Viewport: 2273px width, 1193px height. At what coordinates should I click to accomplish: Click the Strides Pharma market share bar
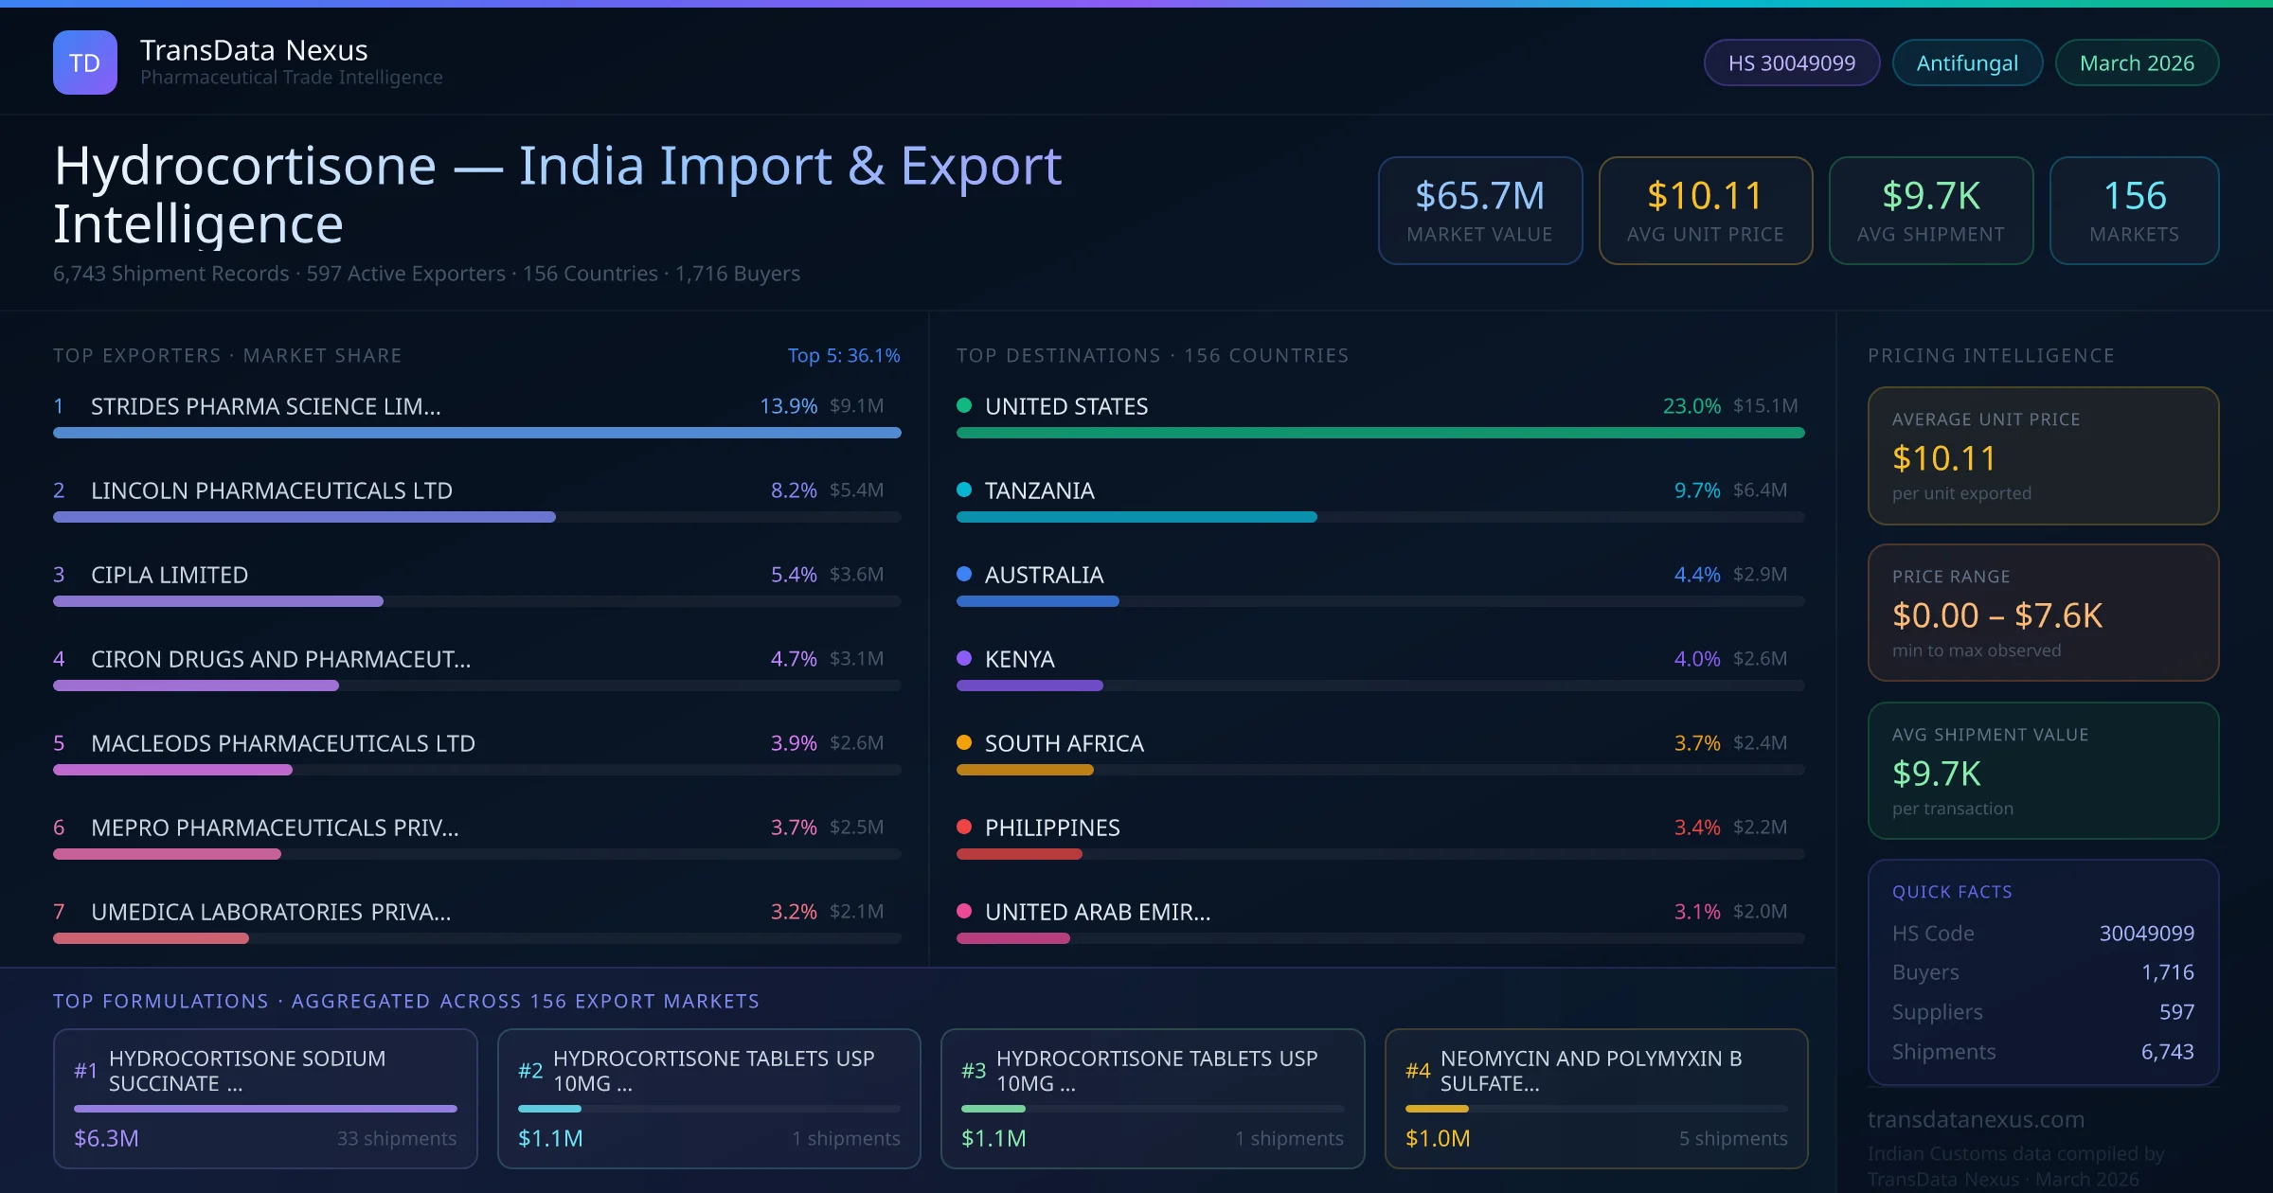476,433
